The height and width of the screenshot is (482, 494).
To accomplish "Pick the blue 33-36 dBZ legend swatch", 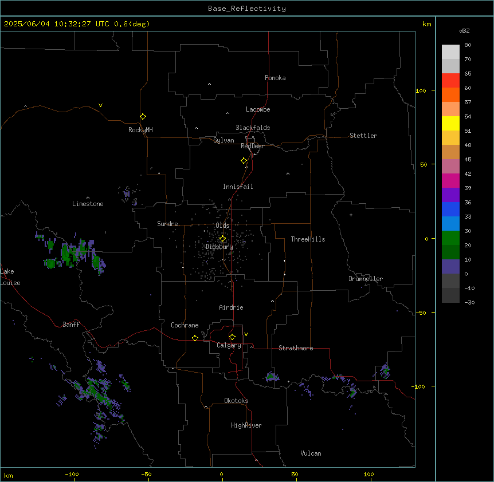I will 450,209.
